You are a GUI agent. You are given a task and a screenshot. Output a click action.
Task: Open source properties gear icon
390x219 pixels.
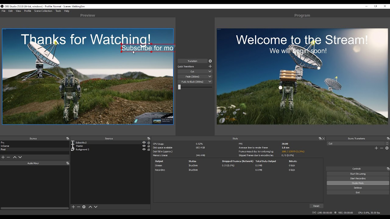point(84,207)
